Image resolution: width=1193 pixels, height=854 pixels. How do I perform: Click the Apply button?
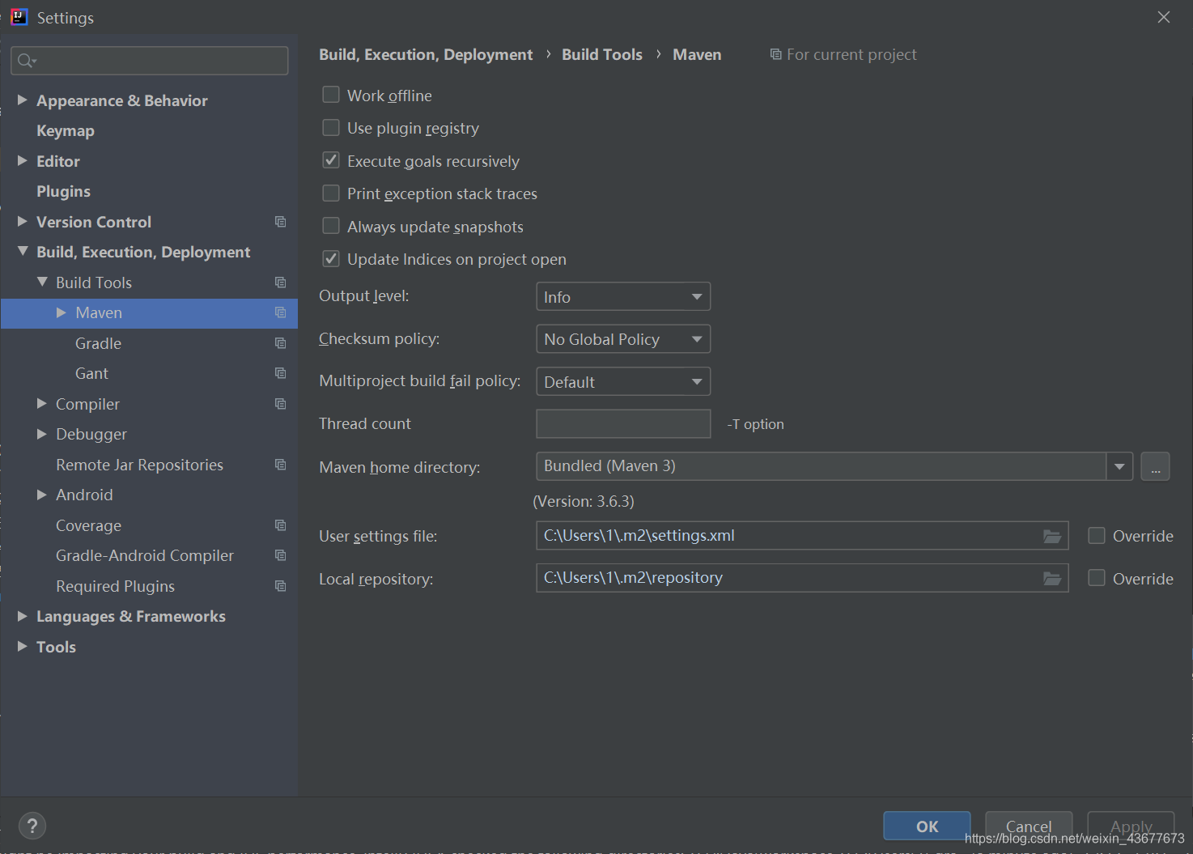pyautogui.click(x=1131, y=826)
